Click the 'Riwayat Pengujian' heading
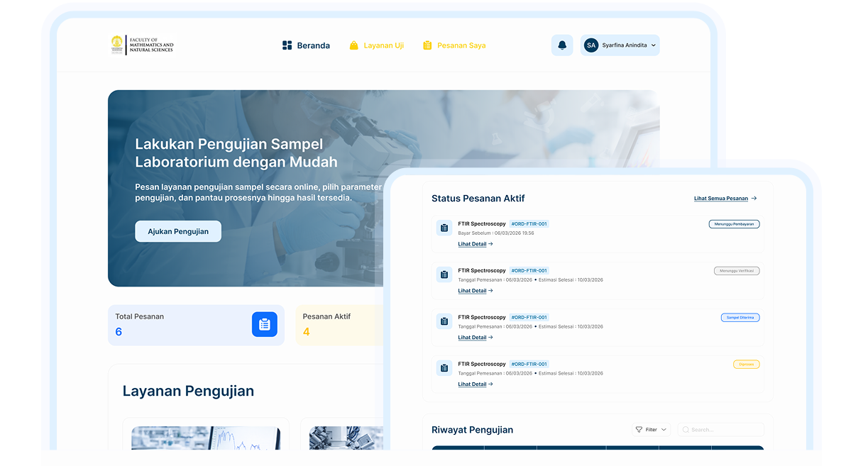863x466 pixels. pyautogui.click(x=472, y=430)
